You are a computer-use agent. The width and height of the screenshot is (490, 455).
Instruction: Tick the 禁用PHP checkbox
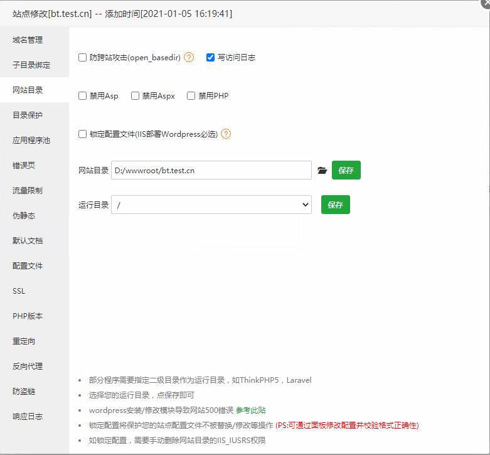coord(191,95)
